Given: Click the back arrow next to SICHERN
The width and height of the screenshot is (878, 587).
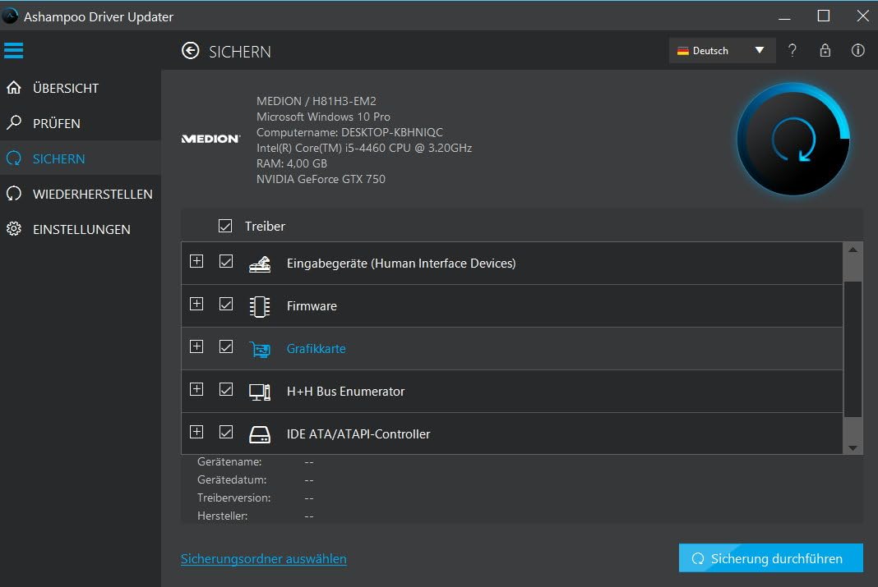Looking at the screenshot, I should pyautogui.click(x=191, y=51).
